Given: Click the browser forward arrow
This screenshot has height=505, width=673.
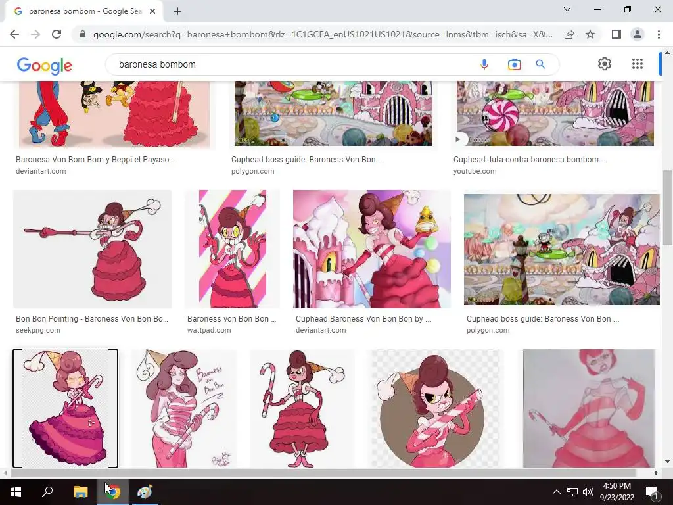Looking at the screenshot, I should (35, 34).
